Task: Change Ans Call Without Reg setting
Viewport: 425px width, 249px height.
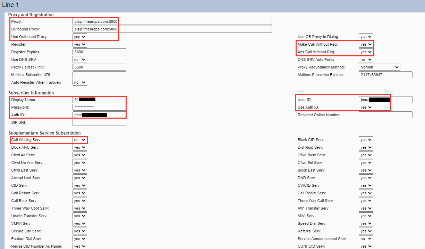Action: 366,52
